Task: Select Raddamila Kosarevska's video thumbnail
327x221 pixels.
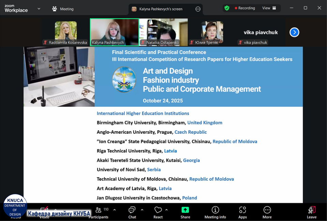Action: coord(65,32)
